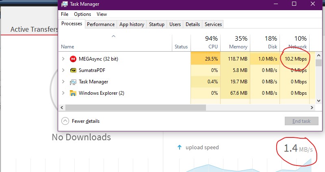Click the Task Manager title bar icon
This screenshot has width=325, height=172.
point(65,4)
